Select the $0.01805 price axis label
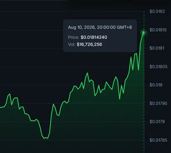 158,67
